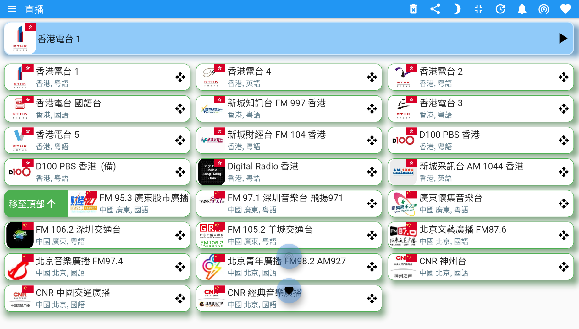
Task: Tap the delete trash icon in toolbar
Action: point(413,9)
